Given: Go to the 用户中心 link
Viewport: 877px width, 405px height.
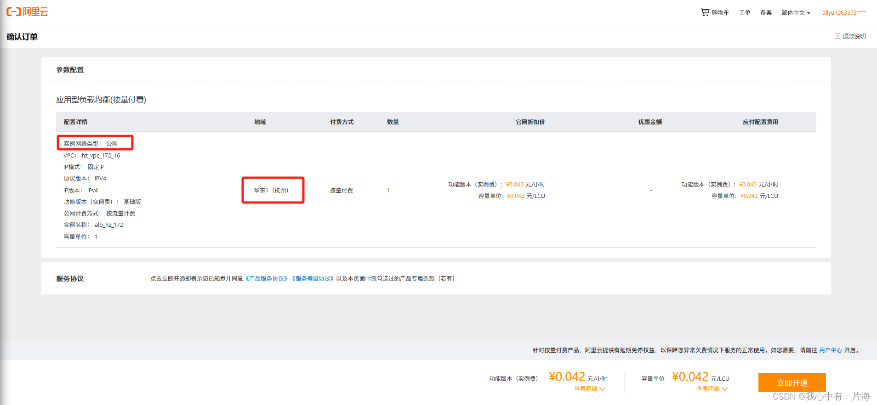Looking at the screenshot, I should (x=831, y=350).
